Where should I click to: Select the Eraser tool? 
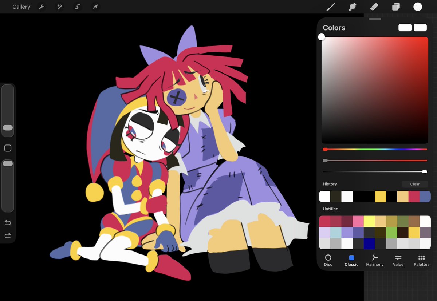point(374,7)
